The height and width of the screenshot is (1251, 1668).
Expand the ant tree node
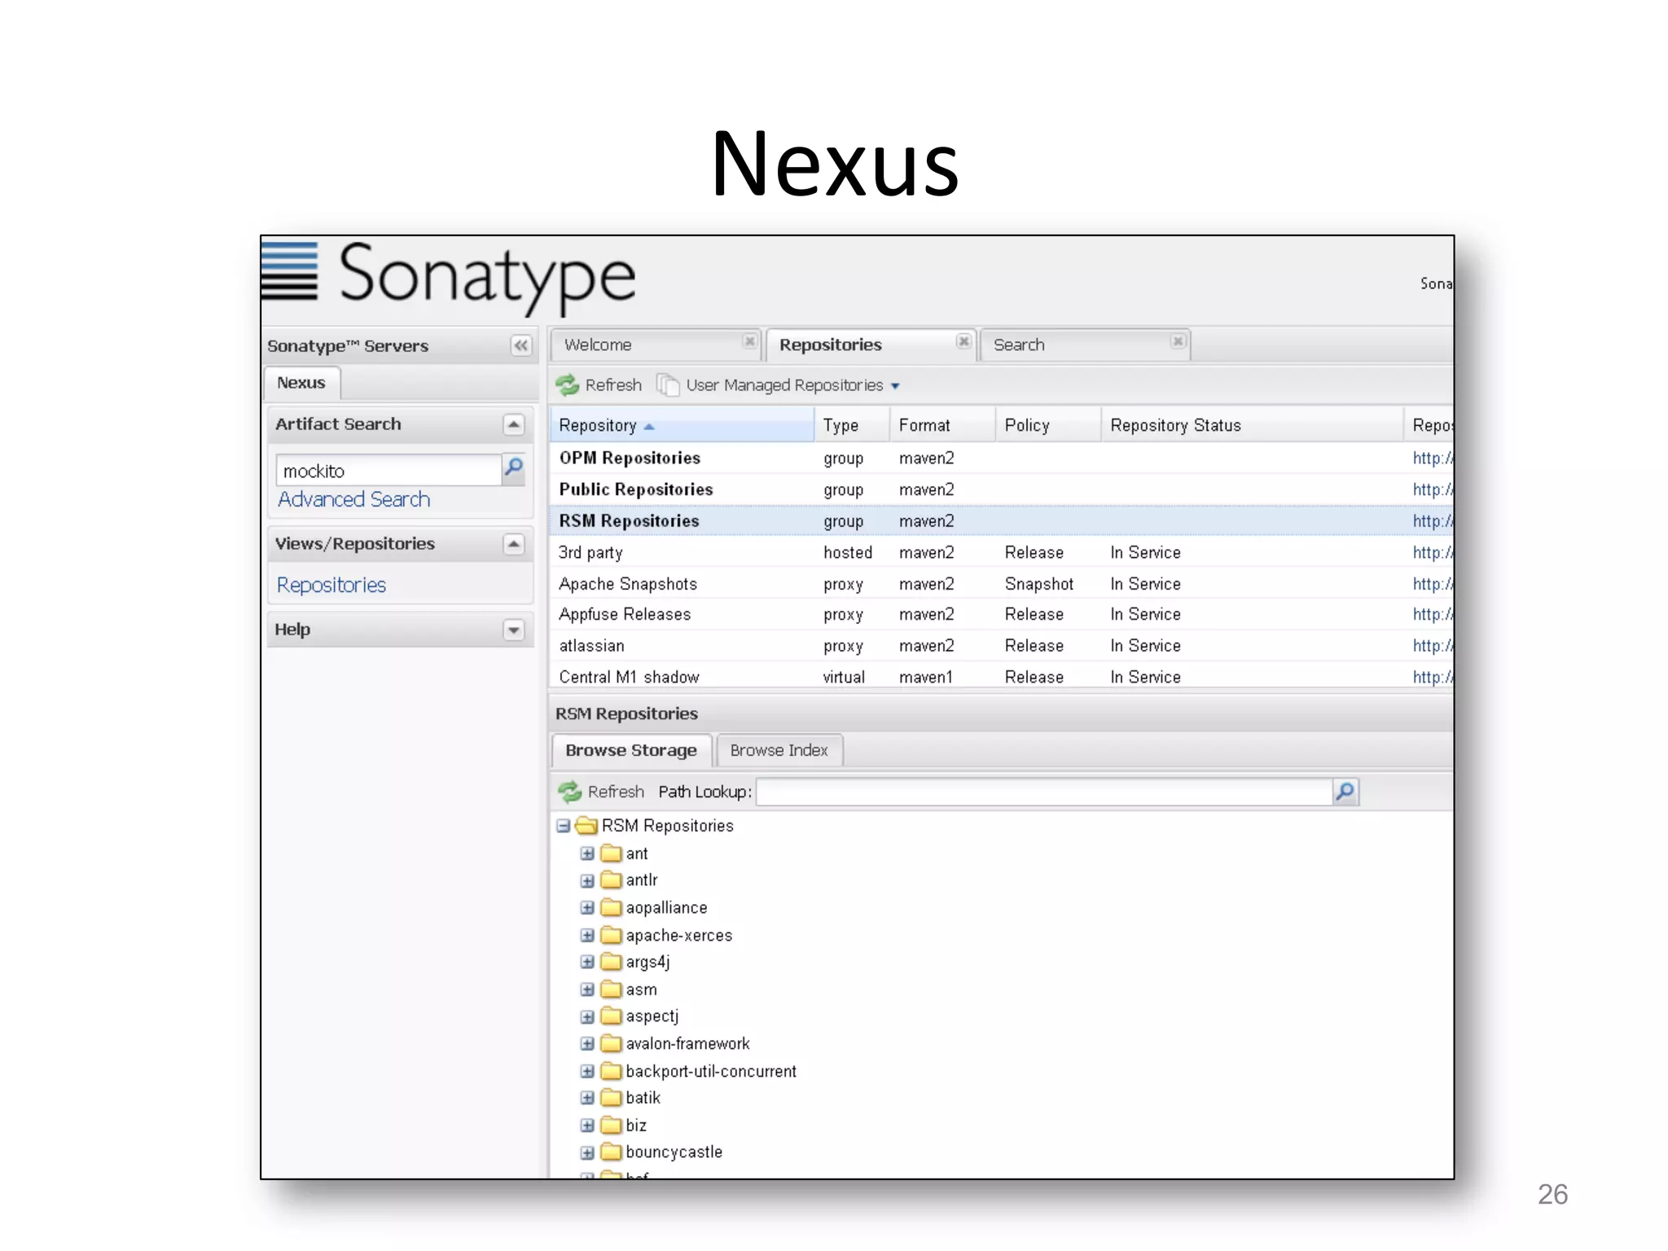pos(587,854)
